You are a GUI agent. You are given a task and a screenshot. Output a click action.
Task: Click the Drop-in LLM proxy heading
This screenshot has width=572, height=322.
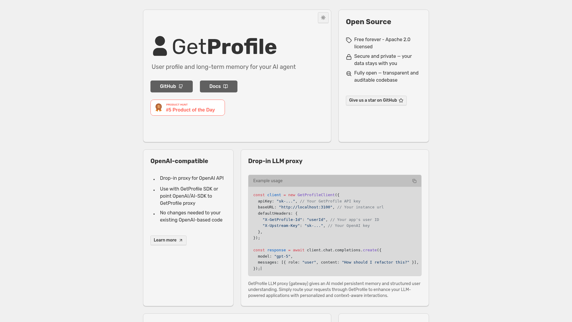point(275,161)
